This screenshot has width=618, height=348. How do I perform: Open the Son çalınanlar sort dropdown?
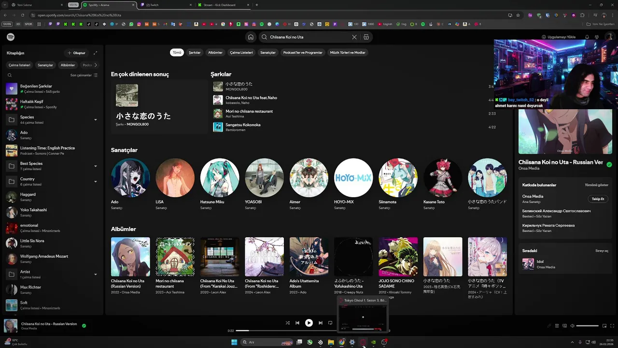pyautogui.click(x=84, y=75)
